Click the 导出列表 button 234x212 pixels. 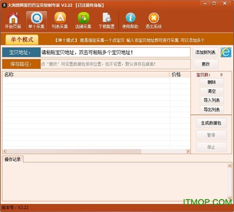[x=212, y=110]
